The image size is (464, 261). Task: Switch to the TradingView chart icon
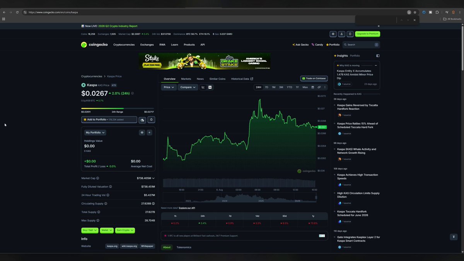(x=210, y=87)
